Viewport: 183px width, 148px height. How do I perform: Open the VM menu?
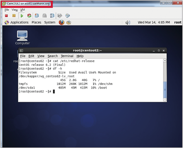pyautogui.click(x=22, y=10)
